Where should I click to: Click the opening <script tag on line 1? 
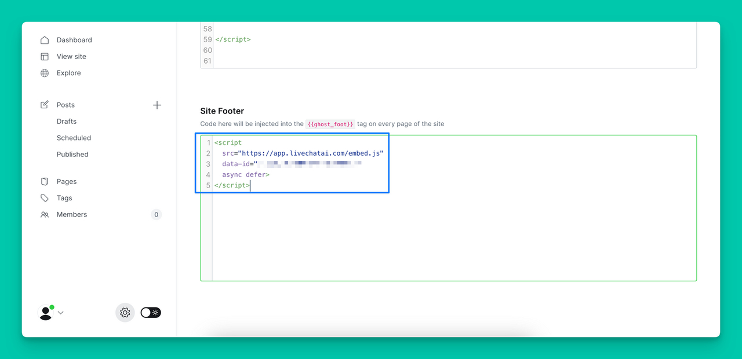click(x=228, y=142)
